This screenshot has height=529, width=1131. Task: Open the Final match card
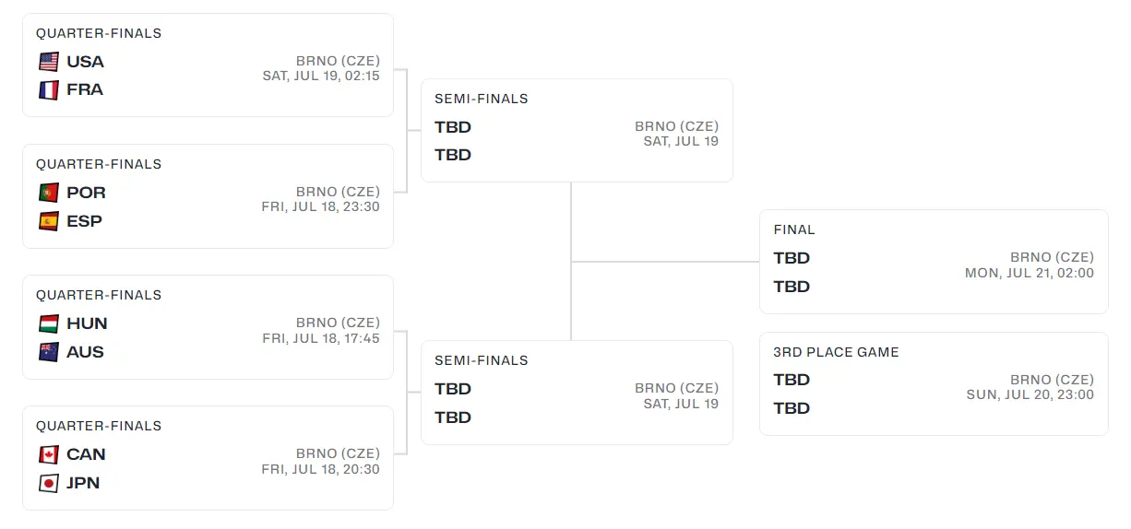tap(933, 262)
